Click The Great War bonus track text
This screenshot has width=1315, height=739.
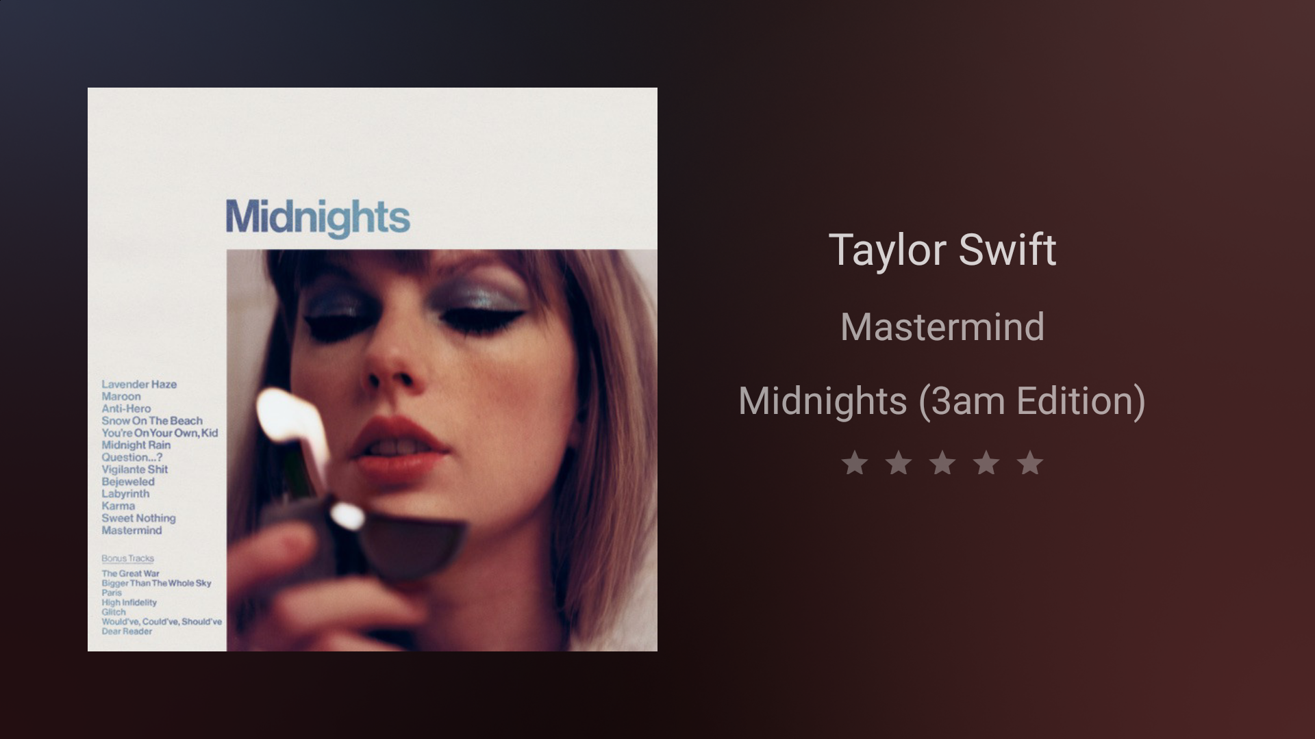[x=130, y=573]
